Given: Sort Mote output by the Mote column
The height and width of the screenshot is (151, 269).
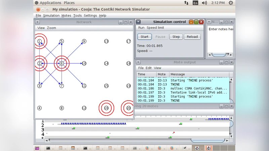Looking at the screenshot, I should pos(163,74).
